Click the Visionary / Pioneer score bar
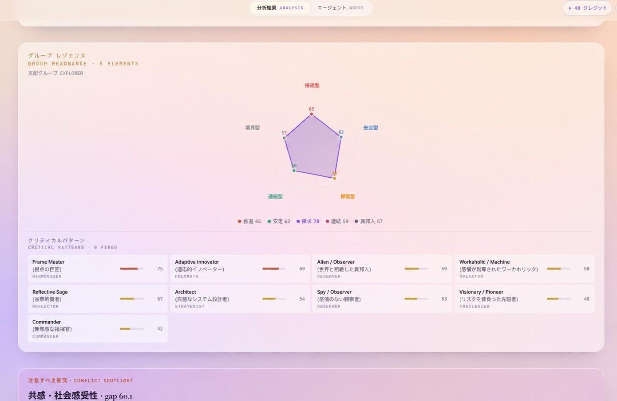 (x=559, y=299)
